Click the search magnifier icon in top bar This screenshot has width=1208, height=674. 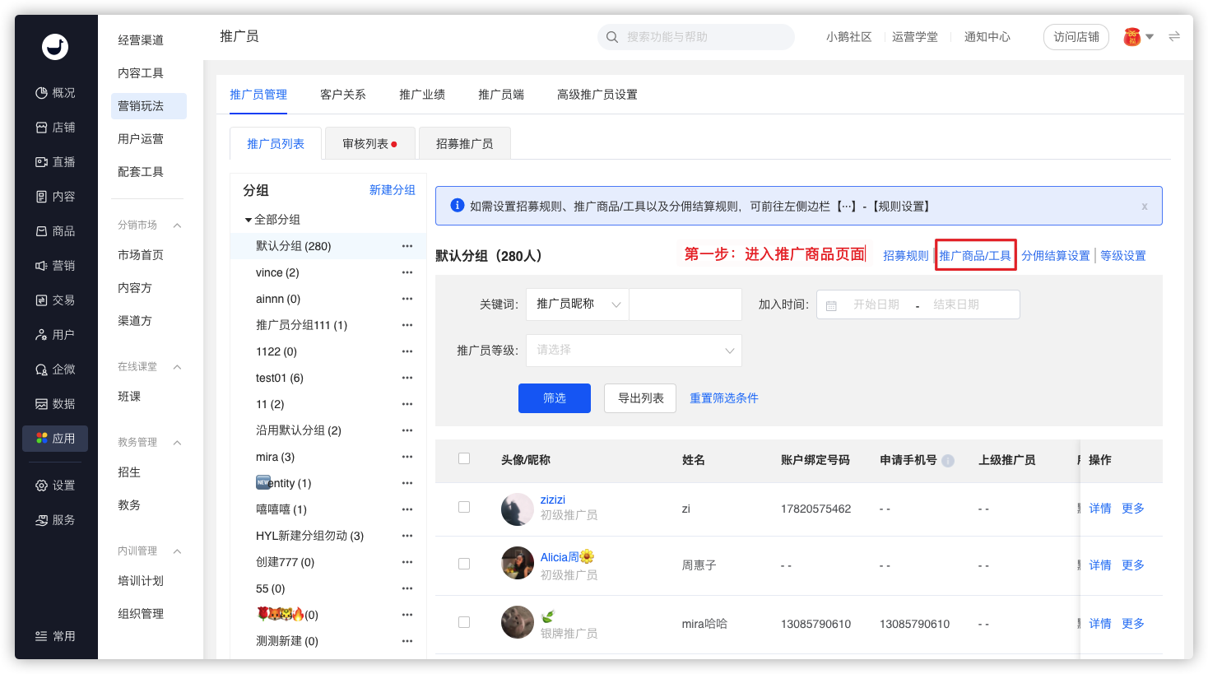(612, 37)
